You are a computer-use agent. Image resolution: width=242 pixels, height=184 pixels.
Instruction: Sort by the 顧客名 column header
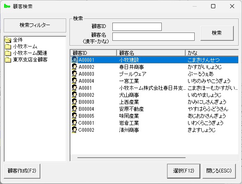click(151, 53)
